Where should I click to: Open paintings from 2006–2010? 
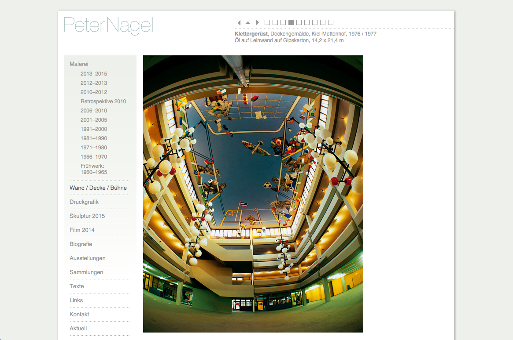[94, 111]
